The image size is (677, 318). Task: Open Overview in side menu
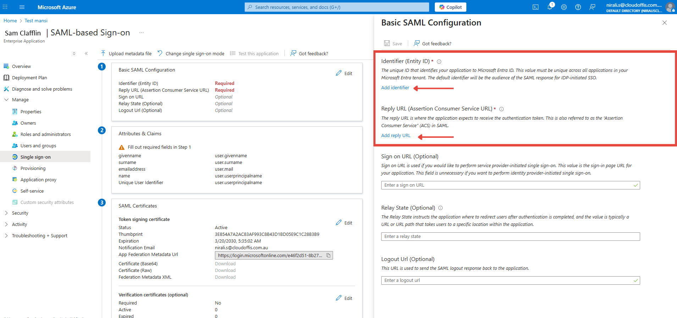(21, 66)
